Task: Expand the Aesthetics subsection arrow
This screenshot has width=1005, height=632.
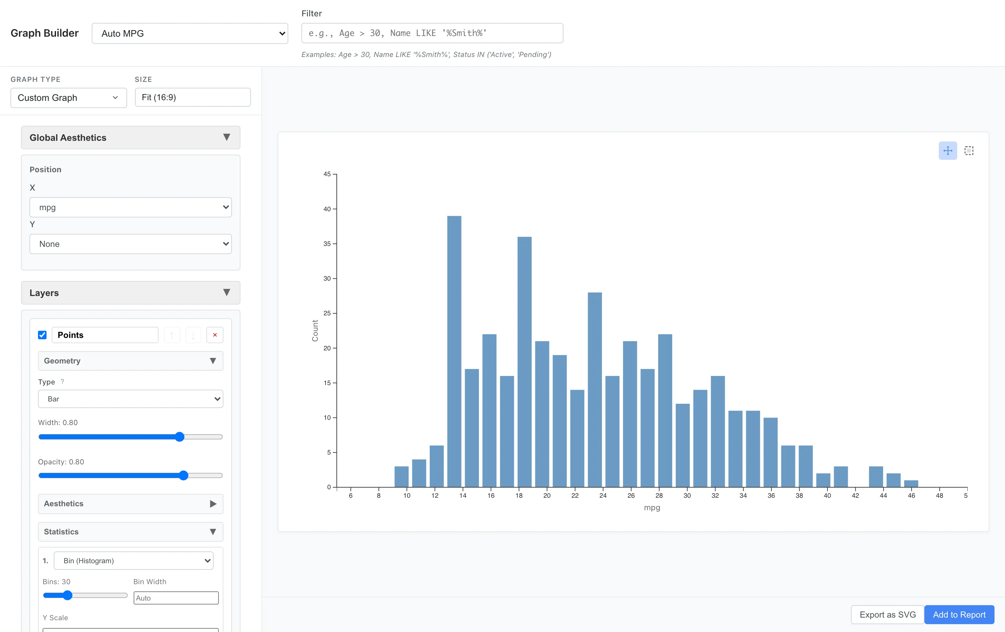Action: (214, 504)
